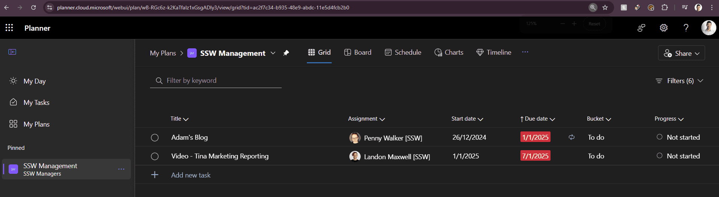
Task: Click the pin icon beside SSW Management
Action: (286, 53)
